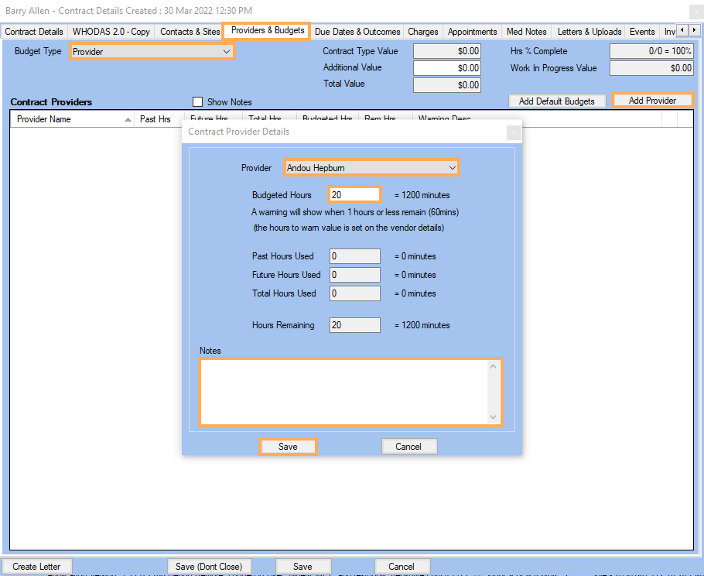Expand the Provider combo box
The image size is (704, 576).
(452, 167)
